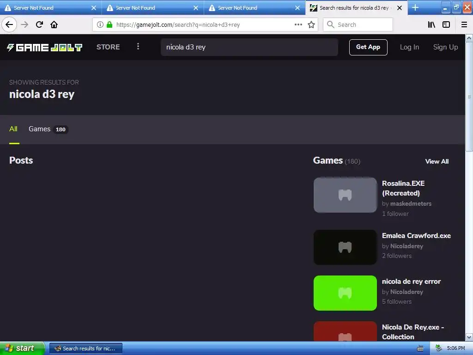Close the third Server Not Found tab
The height and width of the screenshot is (355, 473).
(297, 8)
